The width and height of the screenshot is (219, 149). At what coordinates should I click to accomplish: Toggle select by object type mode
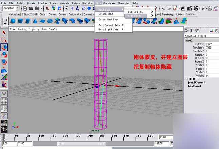[x=53, y=8]
